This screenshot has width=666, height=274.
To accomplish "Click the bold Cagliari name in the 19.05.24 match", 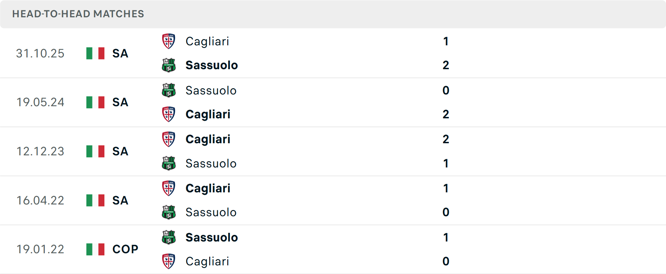I will [x=208, y=114].
